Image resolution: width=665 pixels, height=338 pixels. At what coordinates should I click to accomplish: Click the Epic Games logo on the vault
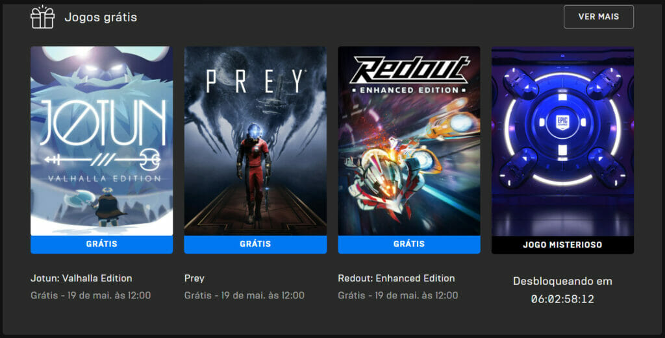point(562,123)
